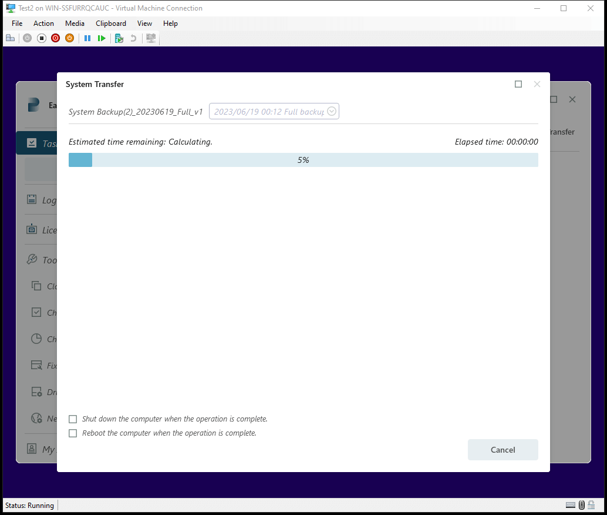Viewport: 607px width, 515px height.
Task: Close the background EaseUS window
Action: [572, 100]
